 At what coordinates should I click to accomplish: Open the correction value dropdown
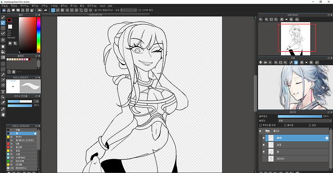click(129, 10)
